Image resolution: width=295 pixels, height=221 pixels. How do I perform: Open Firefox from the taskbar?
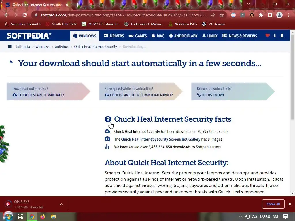tap(43, 217)
